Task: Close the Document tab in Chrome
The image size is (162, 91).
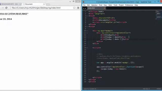Action: 44,4
